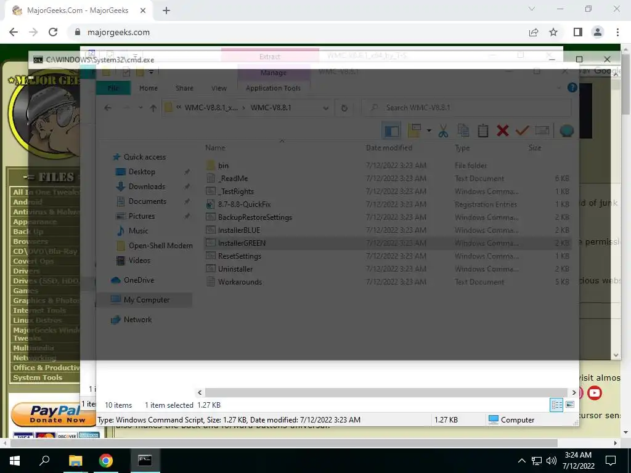Open Music in navigation pane
Image resolution: width=631 pixels, height=473 pixels.
(x=138, y=231)
